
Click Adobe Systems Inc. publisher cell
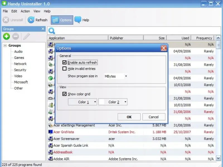pos(123,159)
